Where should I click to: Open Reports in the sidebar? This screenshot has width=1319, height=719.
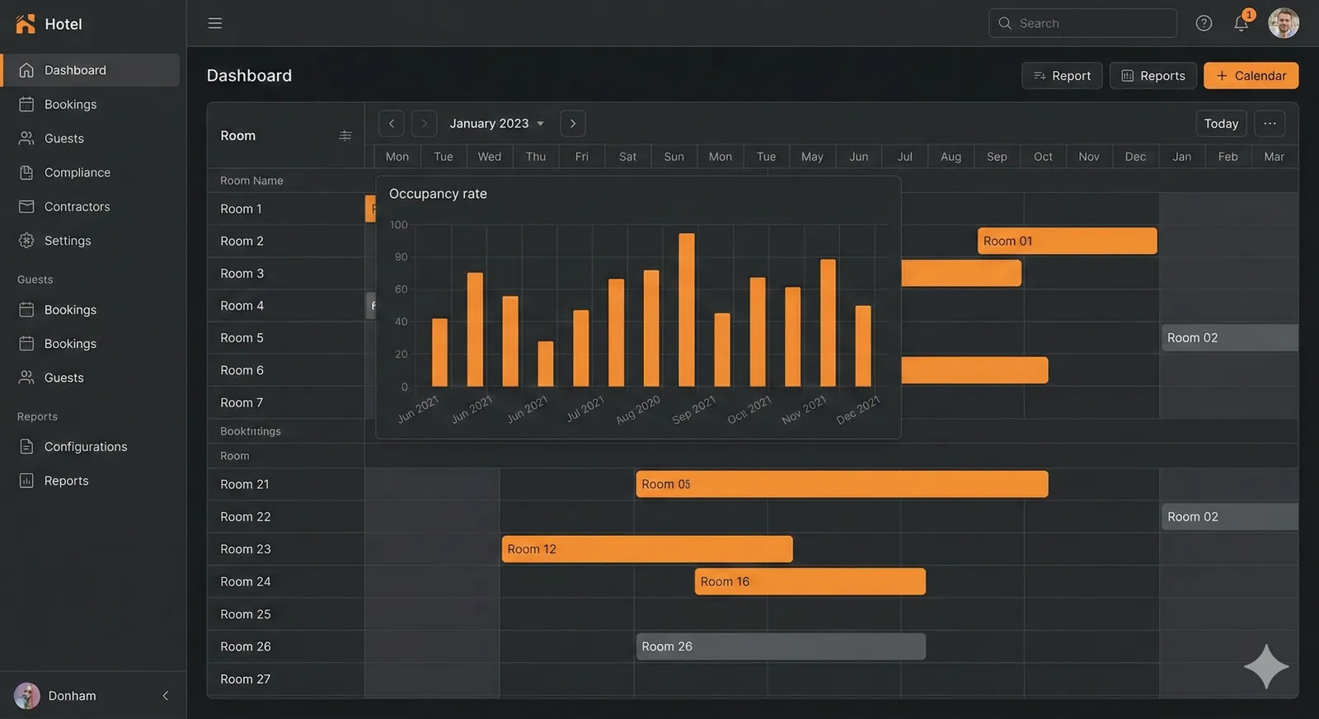(x=91, y=481)
